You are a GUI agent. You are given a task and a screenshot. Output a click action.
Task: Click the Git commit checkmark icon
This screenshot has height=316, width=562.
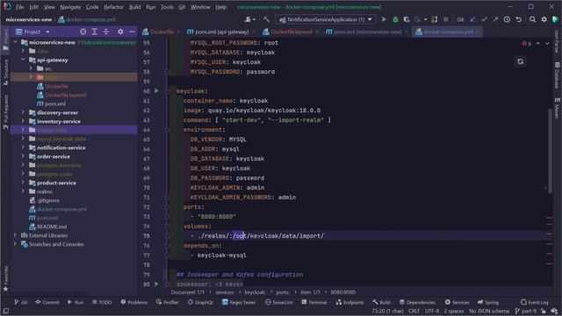[484, 19]
